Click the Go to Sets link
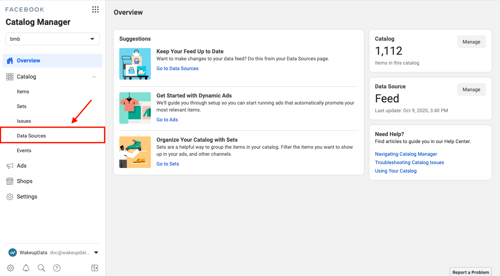 coord(168,164)
